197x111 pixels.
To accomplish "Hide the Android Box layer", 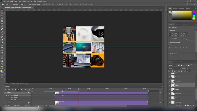I will [x=169, y=81].
